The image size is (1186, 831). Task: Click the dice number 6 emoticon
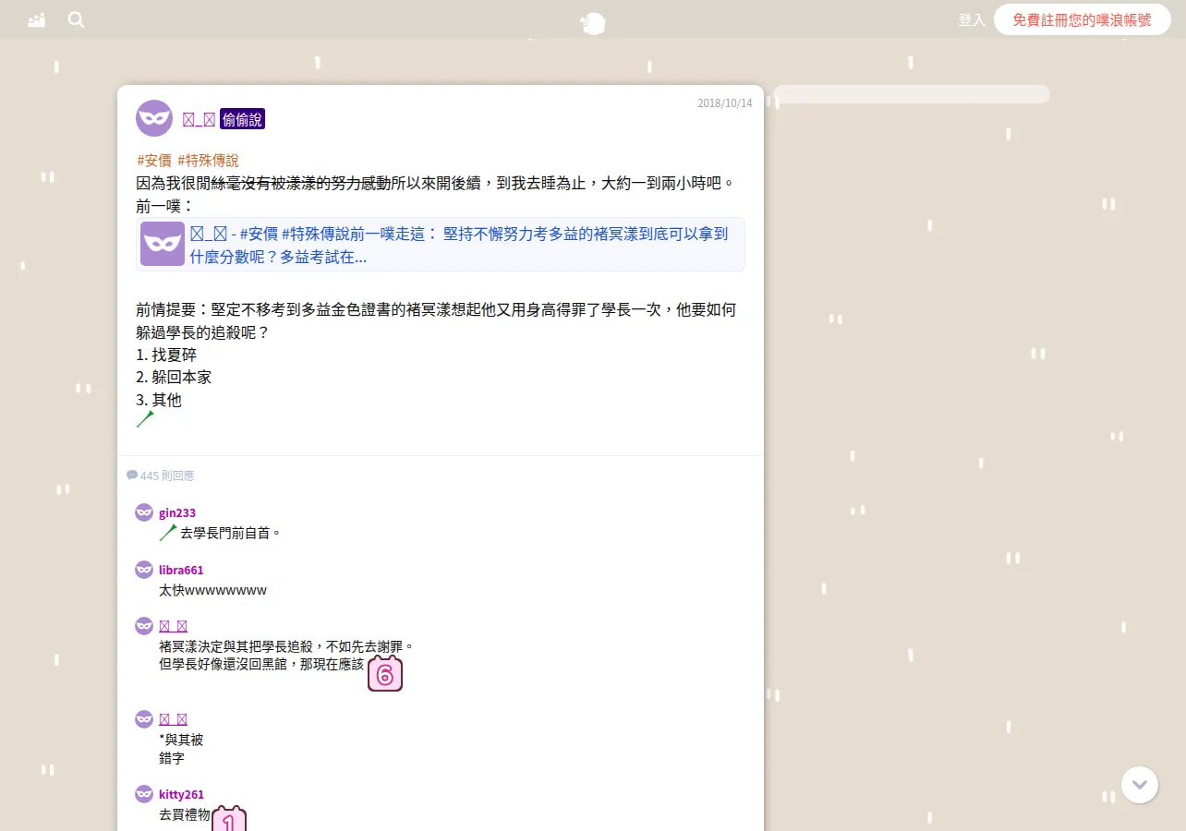coord(385,674)
